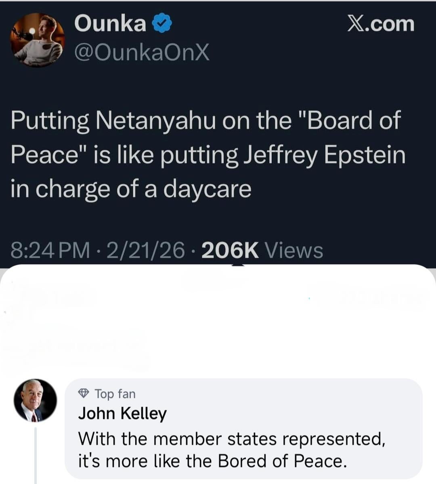Click the Top fan label
The width and height of the screenshot is (436, 484).
click(115, 394)
